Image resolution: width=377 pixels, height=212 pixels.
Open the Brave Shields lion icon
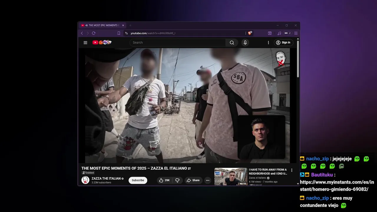[x=250, y=33]
